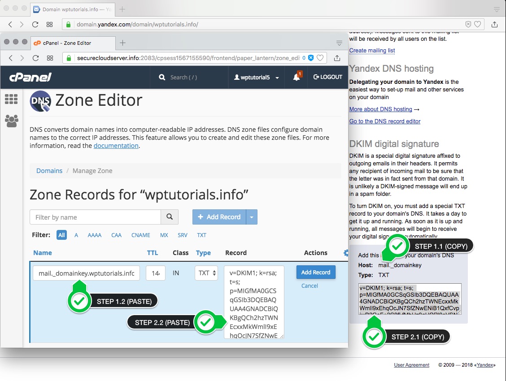This screenshot has width=506, height=381.
Task: Open cPanel home apps grid in sidebar
Action: 11,99
